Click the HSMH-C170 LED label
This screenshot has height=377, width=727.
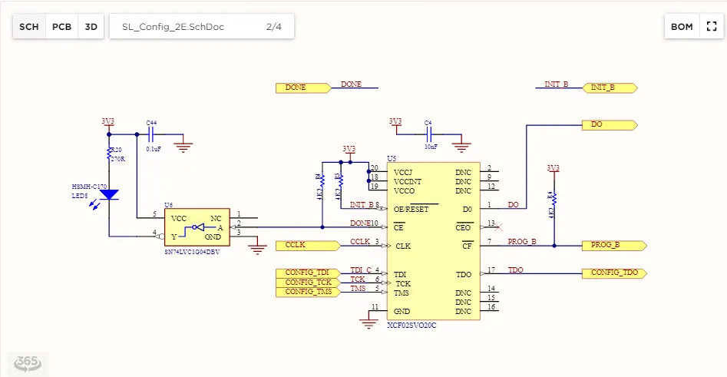[x=90, y=187]
